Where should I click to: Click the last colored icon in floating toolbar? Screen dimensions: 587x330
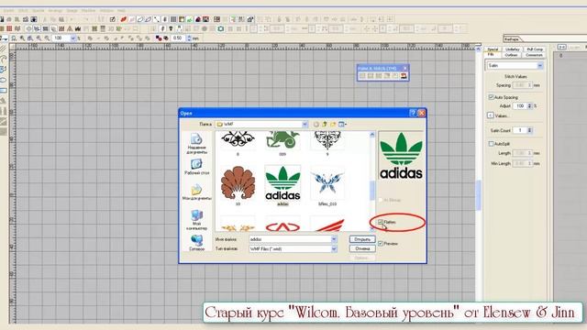(x=404, y=76)
